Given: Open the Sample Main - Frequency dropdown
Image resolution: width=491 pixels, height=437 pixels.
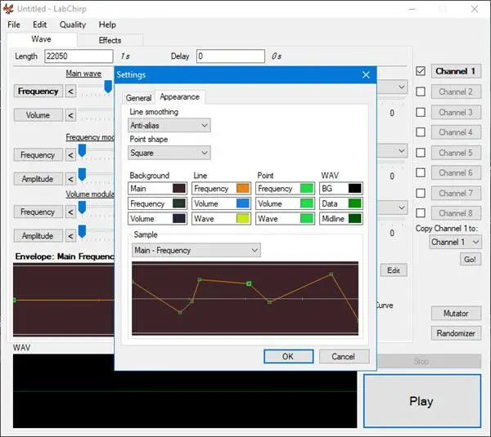Looking at the screenshot, I should coord(196,250).
